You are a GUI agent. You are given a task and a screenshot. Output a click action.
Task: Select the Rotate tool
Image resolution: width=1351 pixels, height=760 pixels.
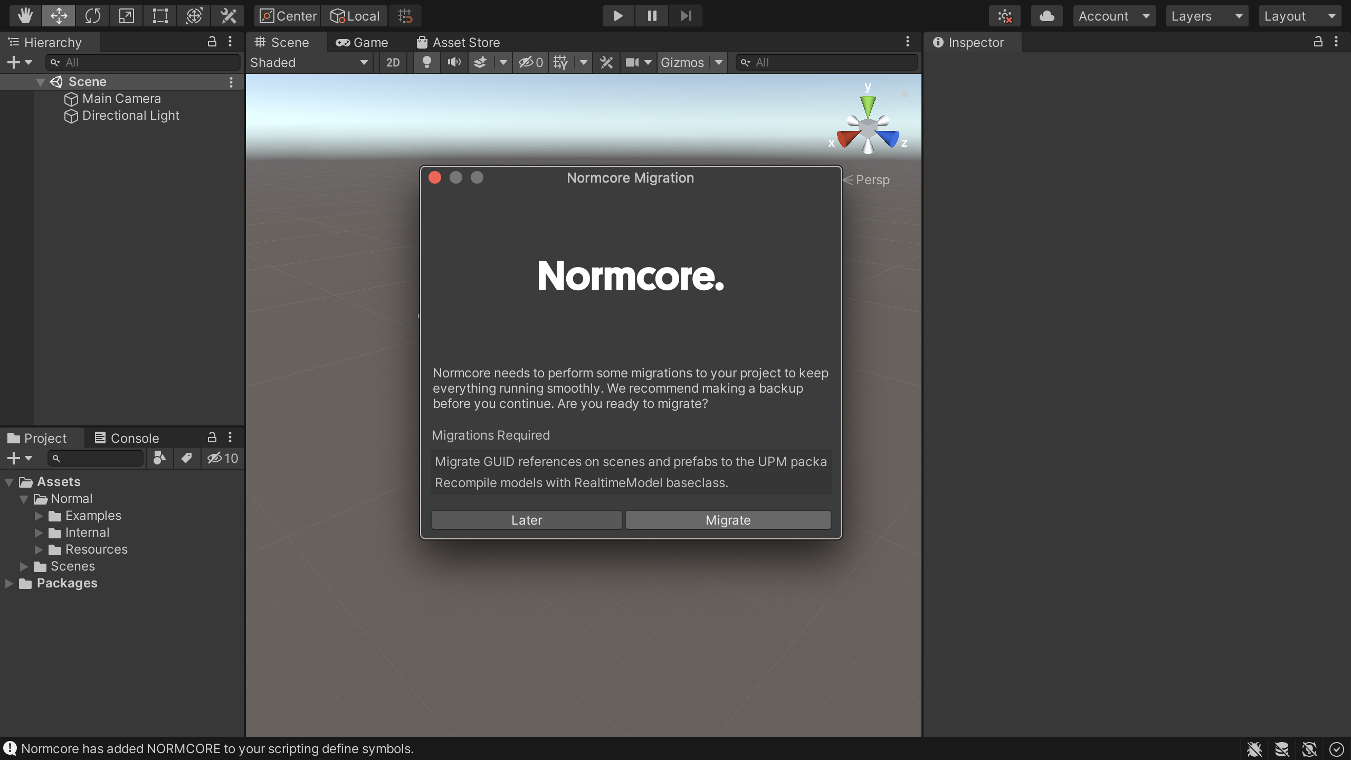92,16
